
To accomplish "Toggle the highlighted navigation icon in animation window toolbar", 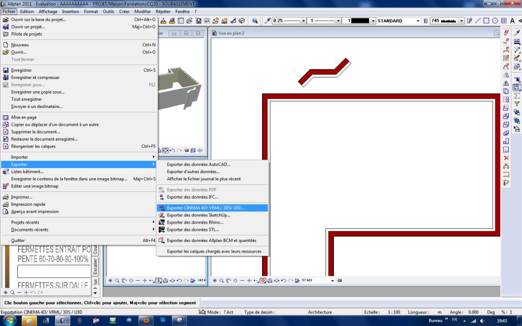I will 159,281.
